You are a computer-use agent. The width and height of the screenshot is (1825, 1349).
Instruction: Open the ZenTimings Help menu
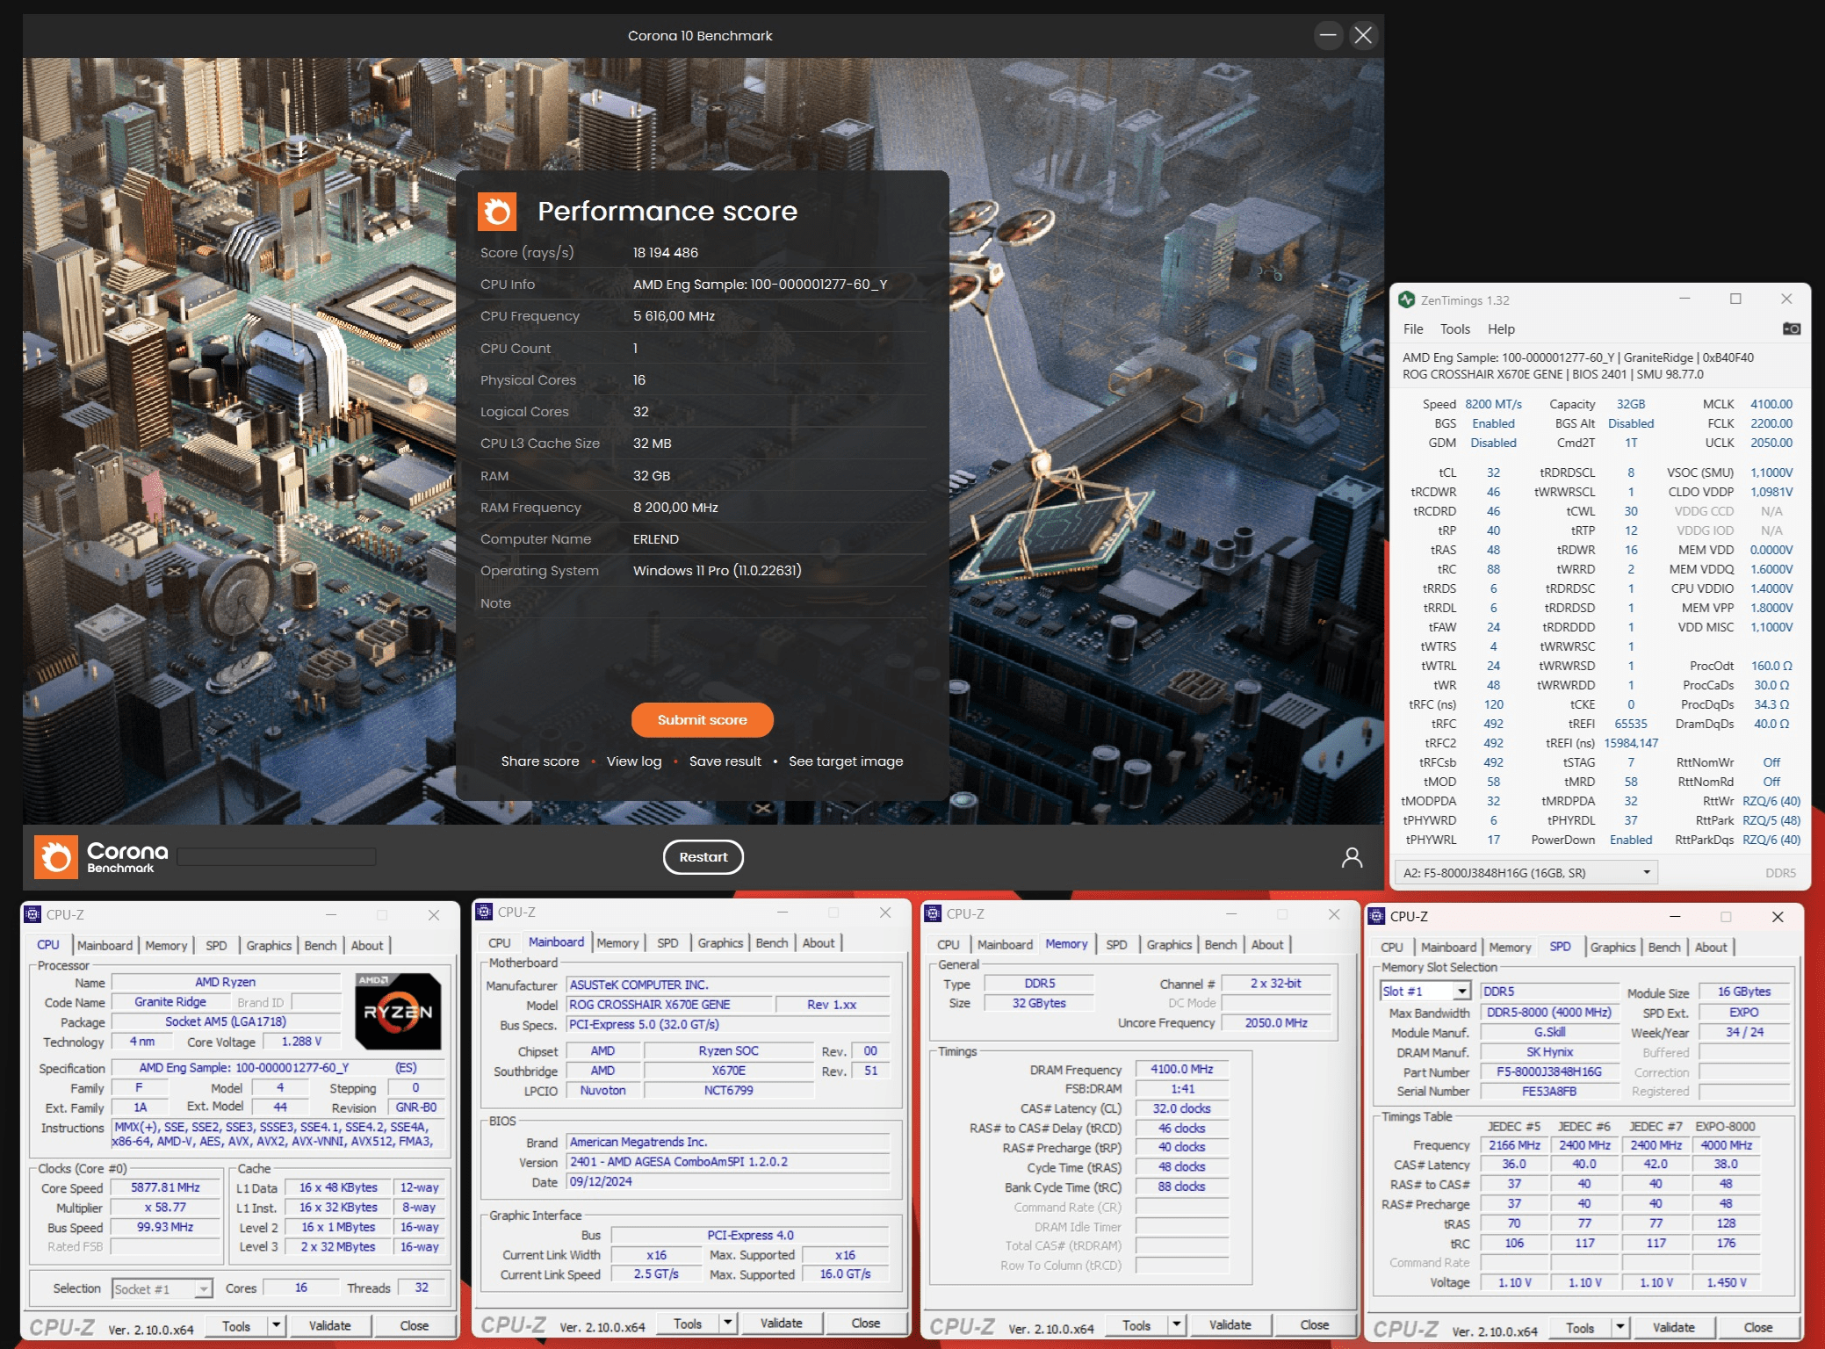[1501, 328]
